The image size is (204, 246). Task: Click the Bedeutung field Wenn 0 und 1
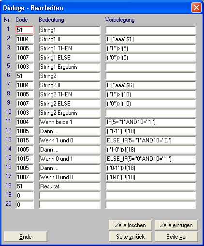coord(70,159)
